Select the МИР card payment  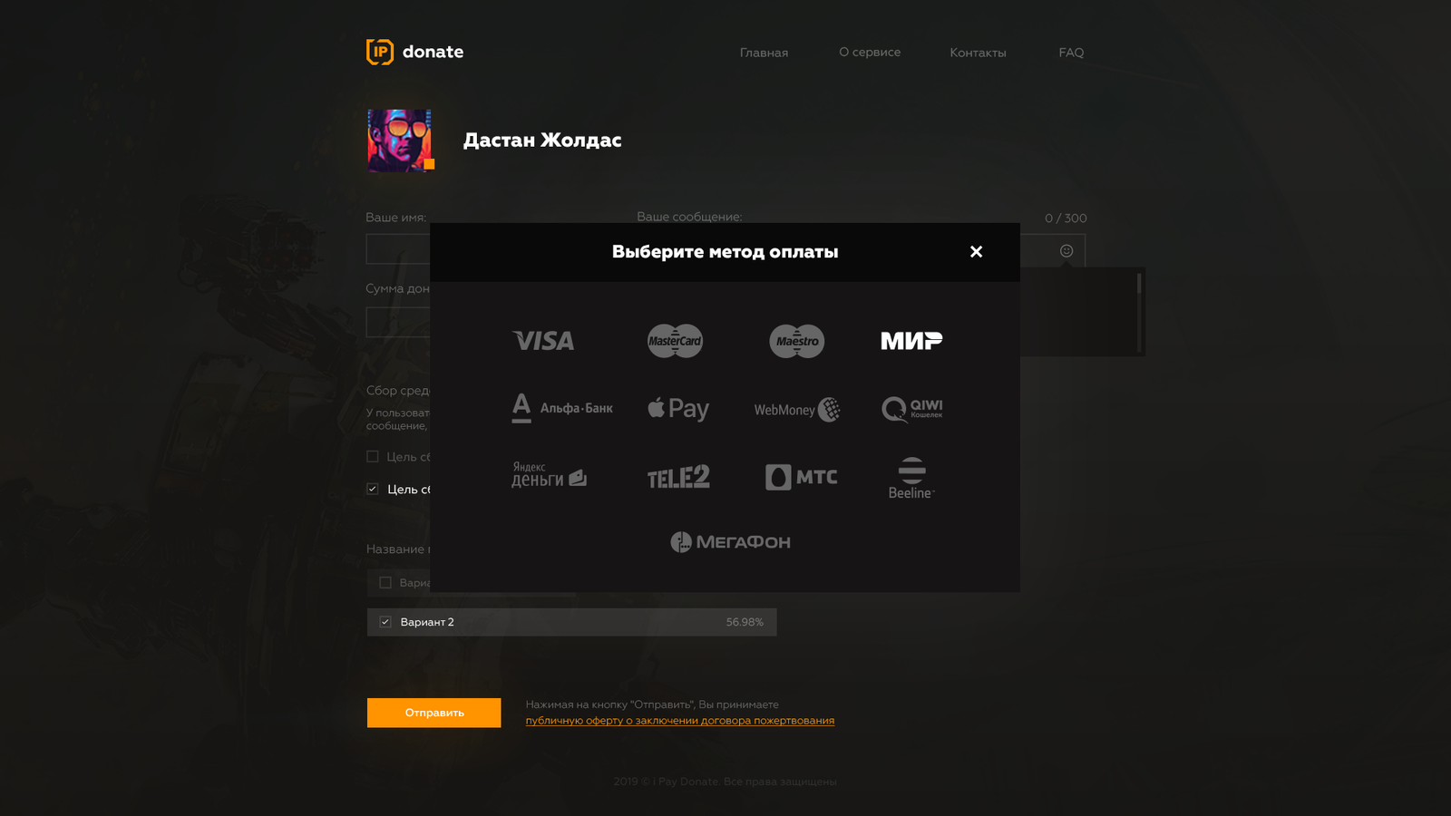pyautogui.click(x=911, y=341)
